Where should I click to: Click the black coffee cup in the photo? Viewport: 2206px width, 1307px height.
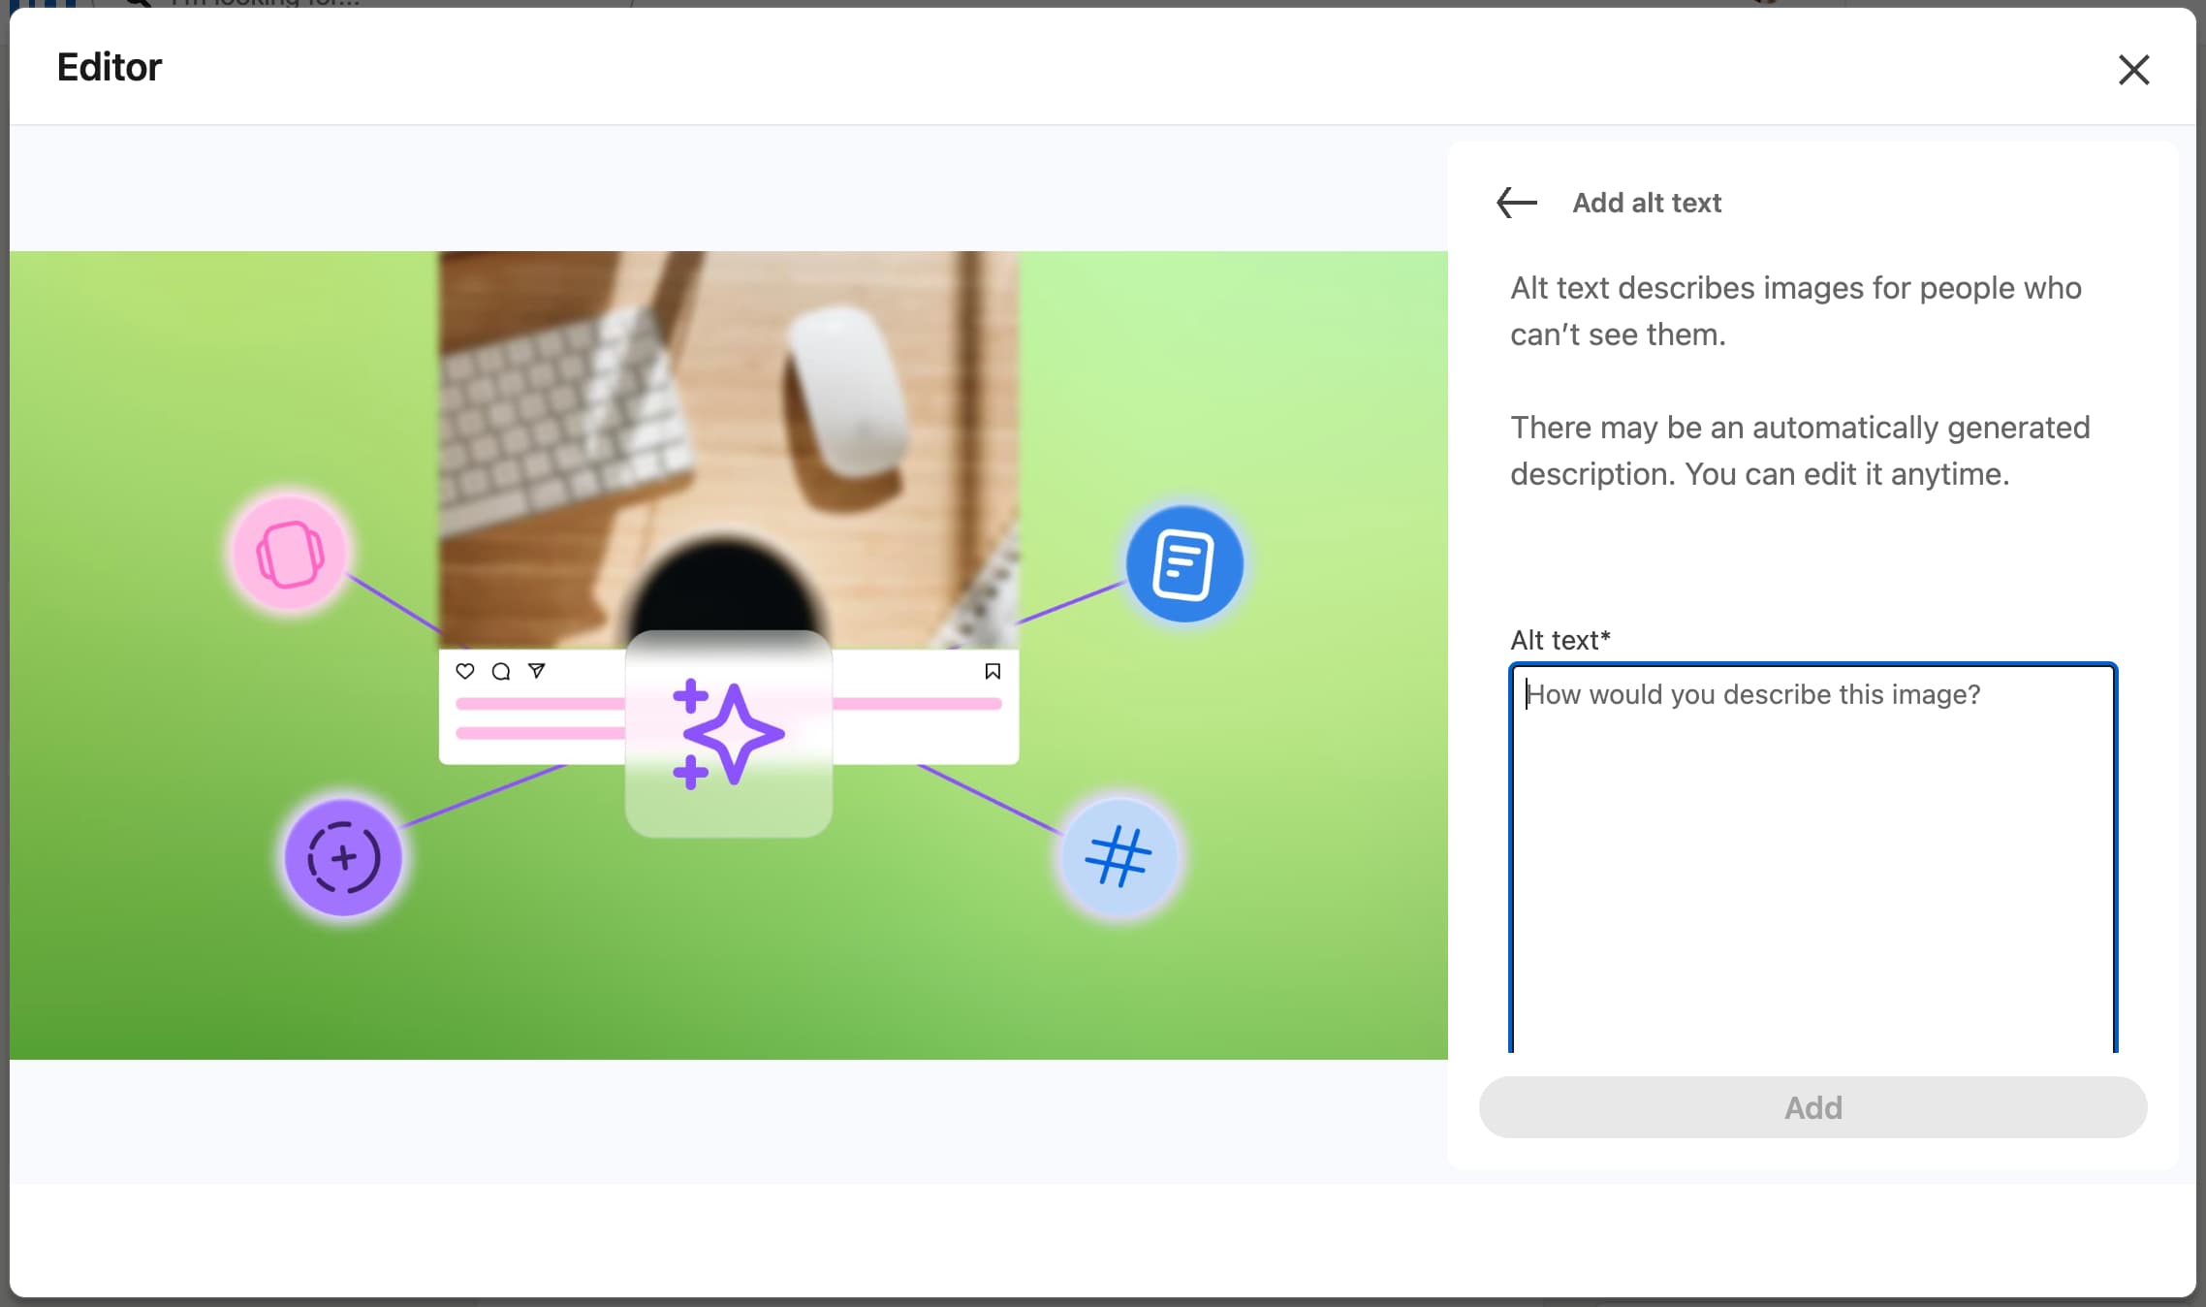point(725,587)
